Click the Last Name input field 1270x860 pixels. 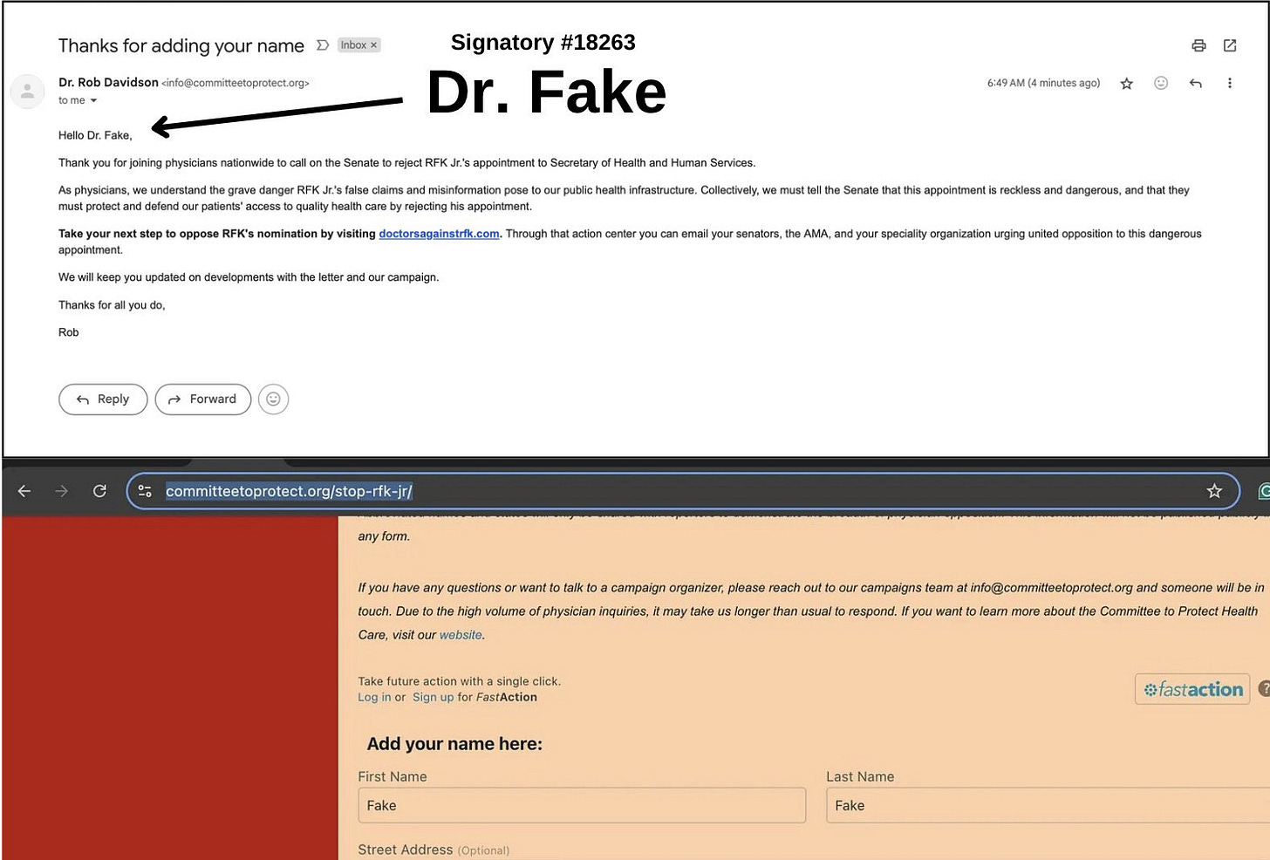tap(1048, 805)
